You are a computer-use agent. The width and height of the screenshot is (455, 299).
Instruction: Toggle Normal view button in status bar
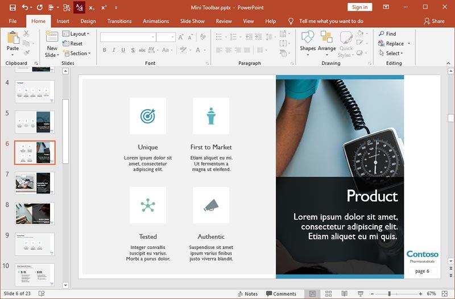[312, 294]
